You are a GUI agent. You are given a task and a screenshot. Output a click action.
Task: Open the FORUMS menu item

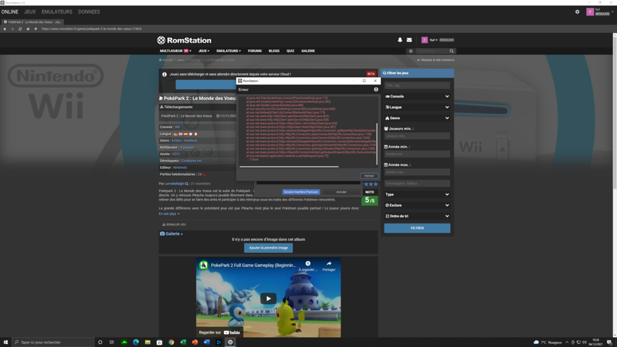[255, 51]
